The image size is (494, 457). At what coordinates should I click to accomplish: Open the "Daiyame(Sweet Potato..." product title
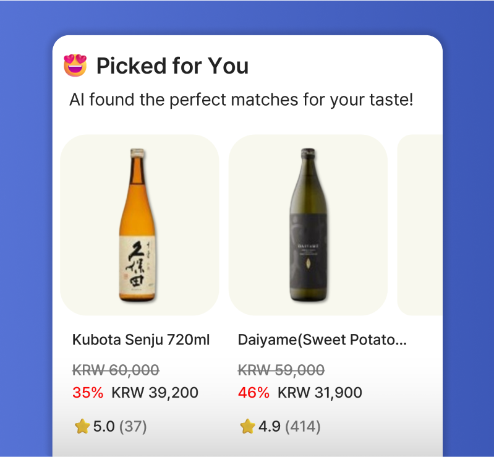click(x=322, y=340)
